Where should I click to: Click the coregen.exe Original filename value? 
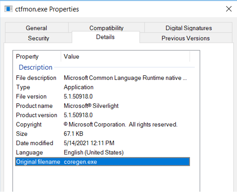[x=81, y=162]
